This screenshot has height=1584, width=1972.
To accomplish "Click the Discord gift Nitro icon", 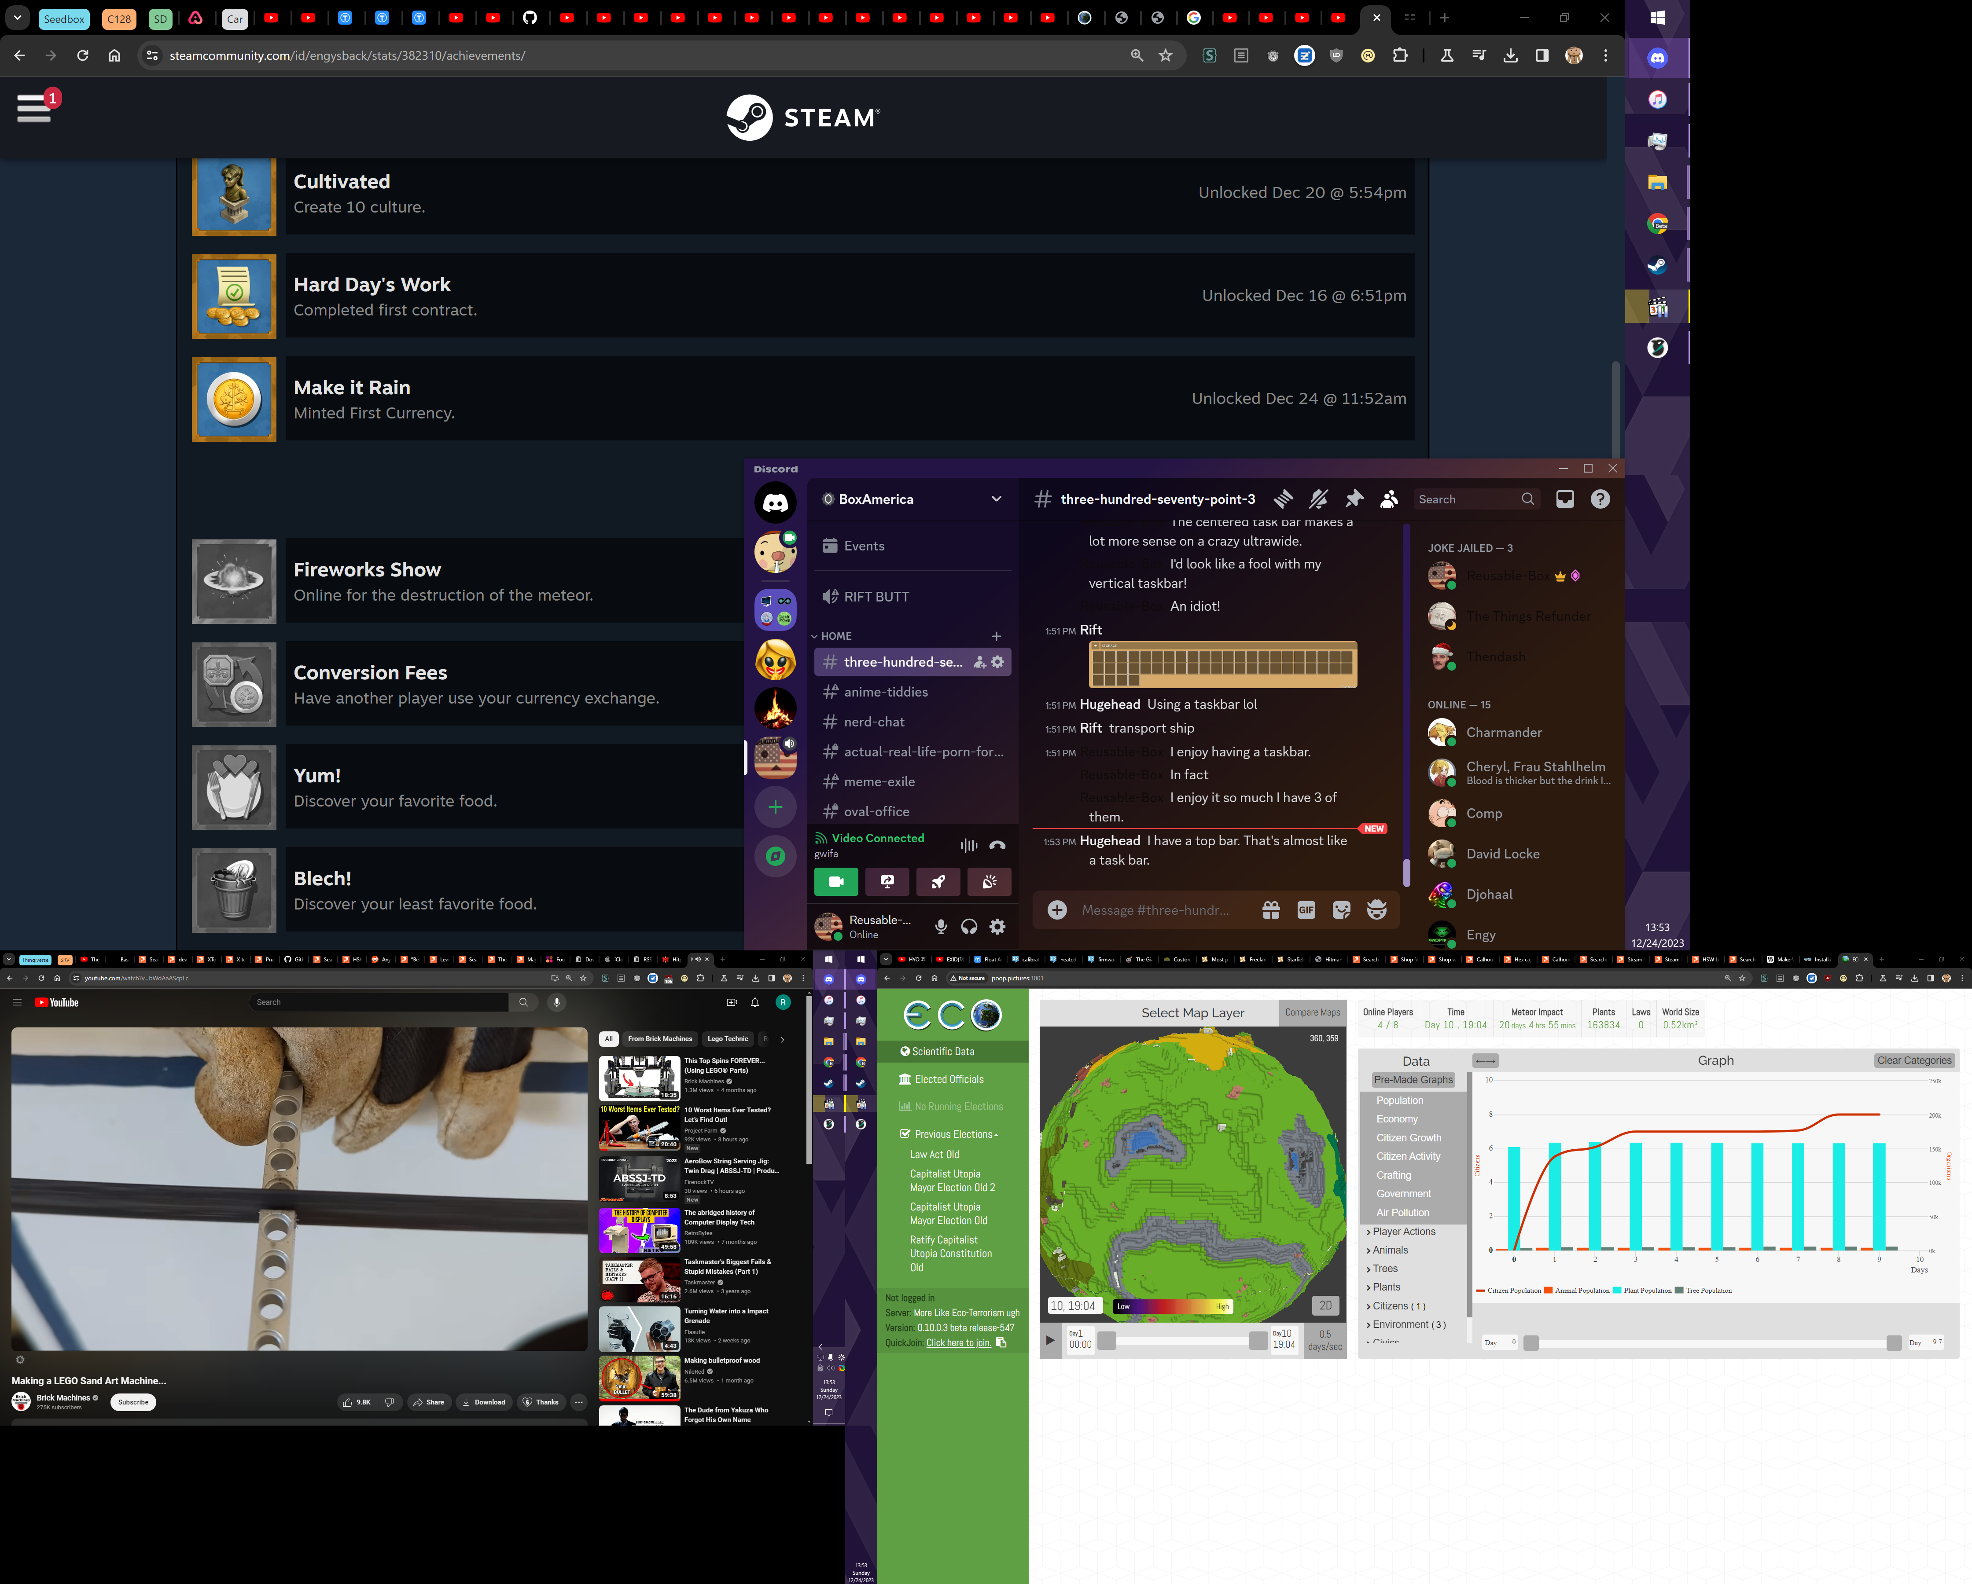I will pos(1271,910).
